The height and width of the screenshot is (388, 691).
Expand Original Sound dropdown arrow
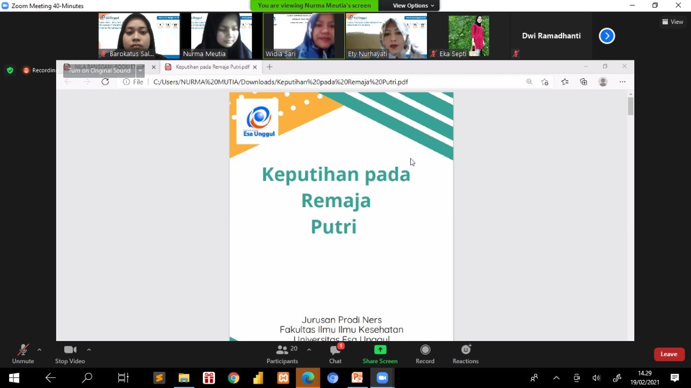[140, 71]
